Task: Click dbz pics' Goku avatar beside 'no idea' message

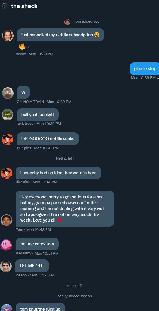Action: tap(7, 173)
